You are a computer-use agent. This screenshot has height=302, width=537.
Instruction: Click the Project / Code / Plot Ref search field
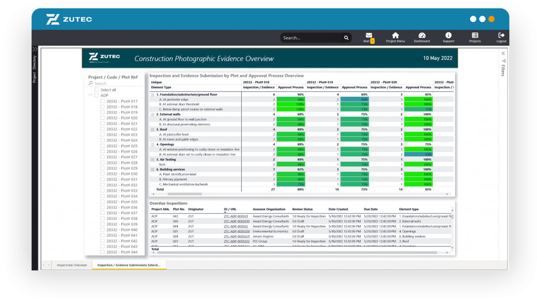click(x=116, y=84)
